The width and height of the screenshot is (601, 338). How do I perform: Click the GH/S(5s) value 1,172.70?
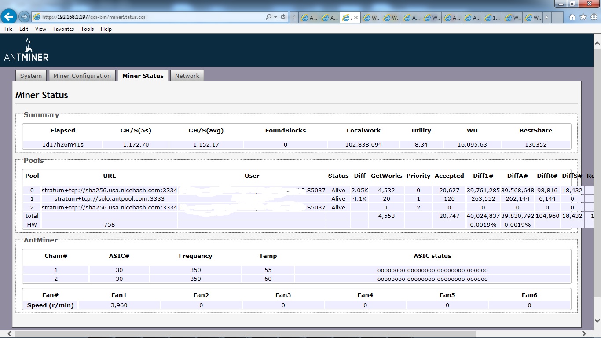point(136,145)
